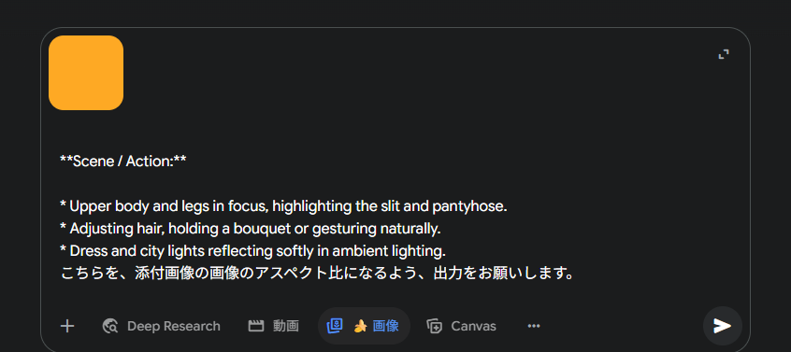
Task: Place cursor in the city lights line
Action: [252, 251]
